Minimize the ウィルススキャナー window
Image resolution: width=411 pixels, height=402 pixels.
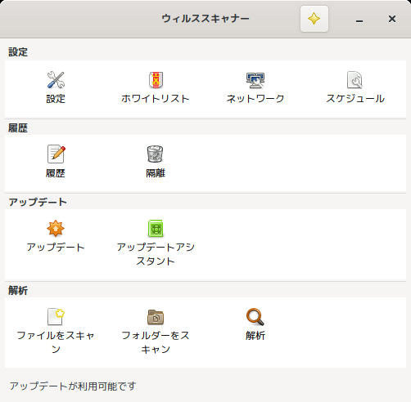point(359,19)
